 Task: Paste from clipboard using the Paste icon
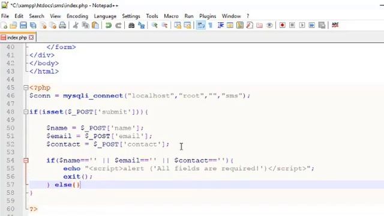(95, 25)
